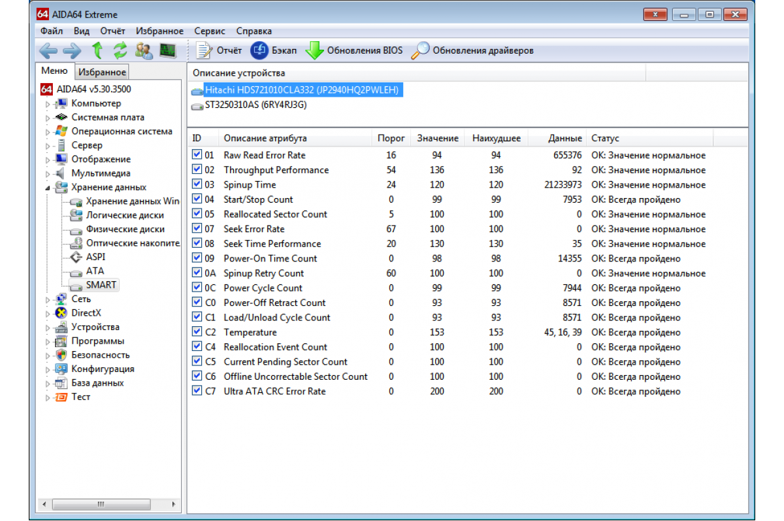This screenshot has height=521, width=784.
Task: Toggle the Power-On Time Count checkbox
Action: point(197,258)
